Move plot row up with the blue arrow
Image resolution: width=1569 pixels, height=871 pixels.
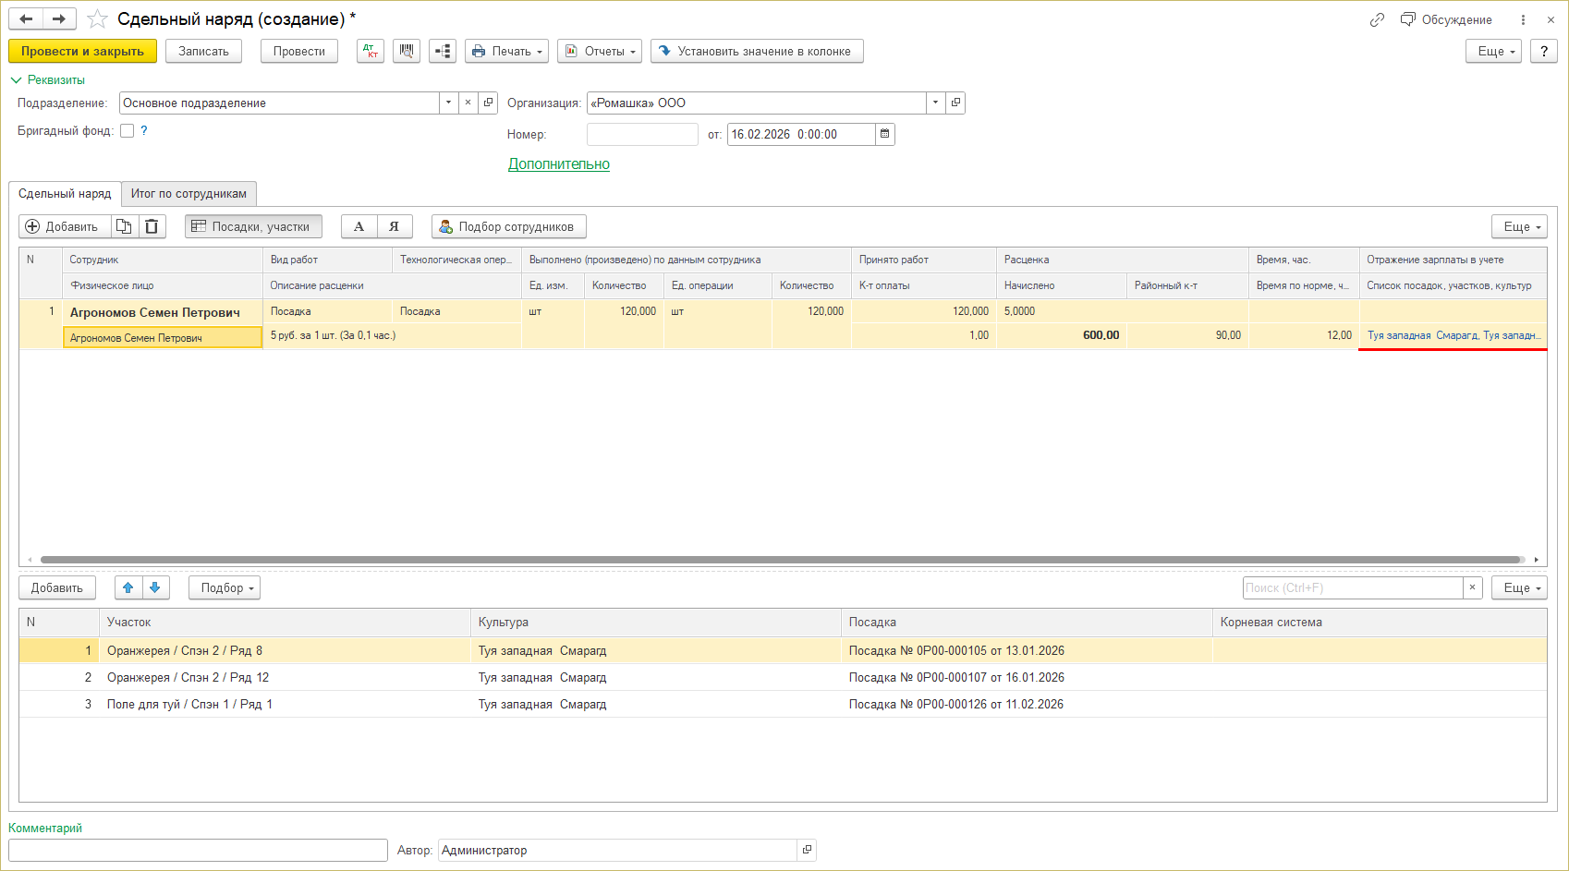click(x=128, y=587)
